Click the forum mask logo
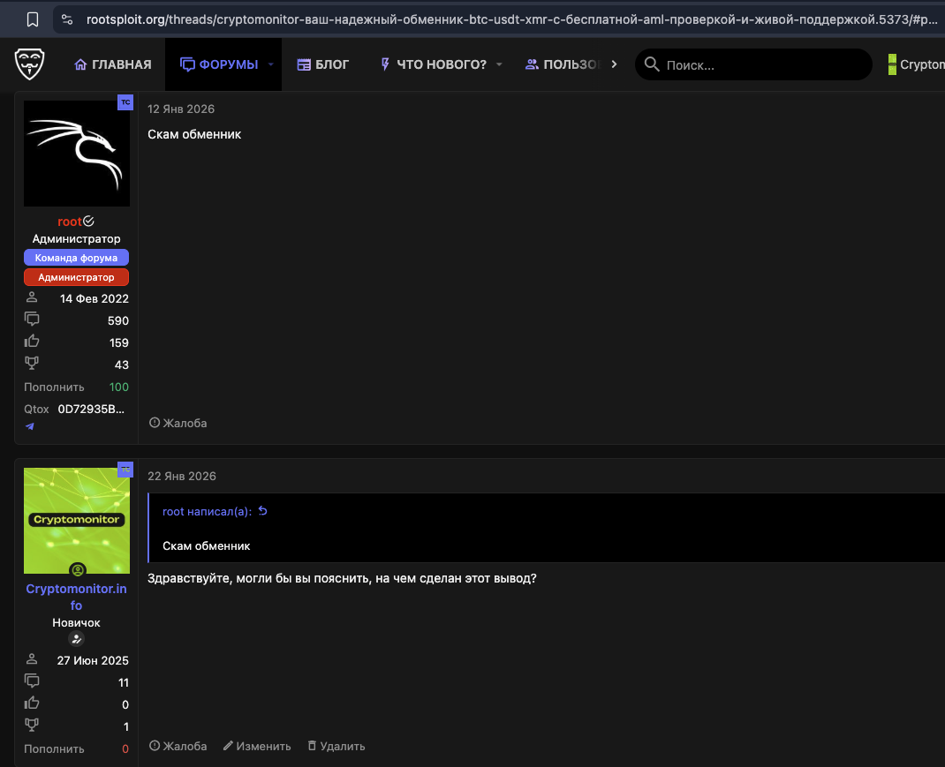The width and height of the screenshot is (945, 767). click(29, 64)
